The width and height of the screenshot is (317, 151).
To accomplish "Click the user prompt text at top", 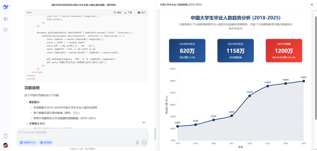I will point(84,5).
